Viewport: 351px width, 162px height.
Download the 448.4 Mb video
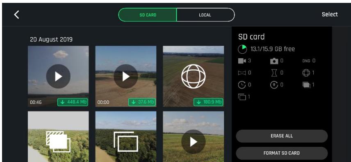tap(73, 102)
